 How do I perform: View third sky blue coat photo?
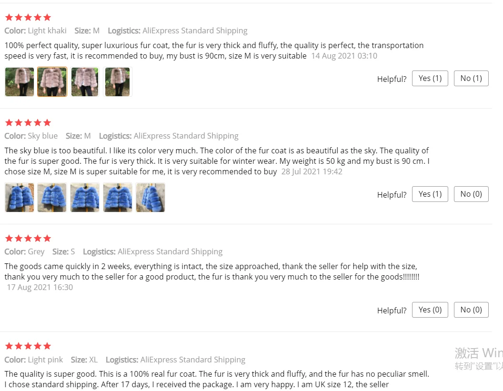[85, 198]
